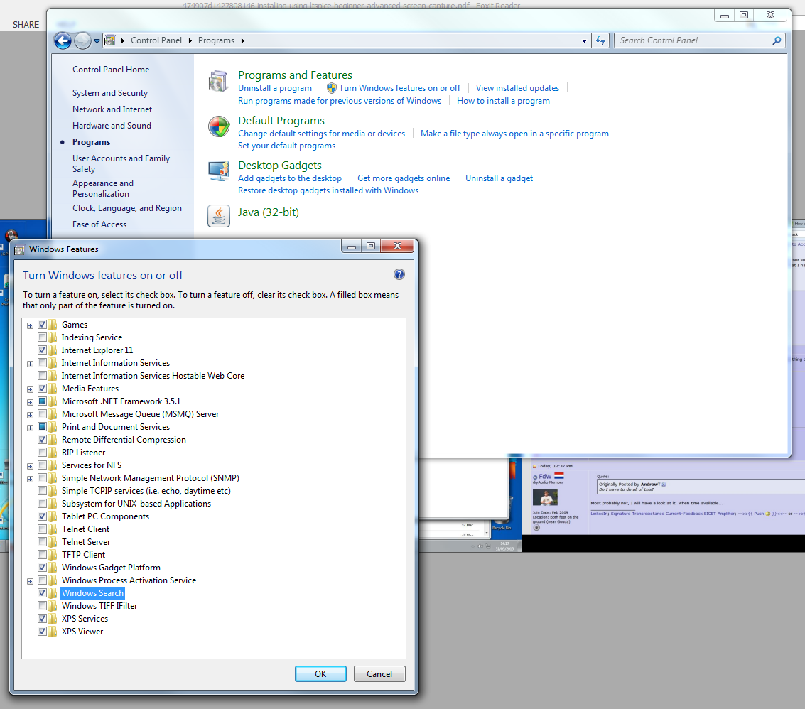This screenshot has height=709, width=805.
Task: Click the search magnifier icon
Action: 777,40
